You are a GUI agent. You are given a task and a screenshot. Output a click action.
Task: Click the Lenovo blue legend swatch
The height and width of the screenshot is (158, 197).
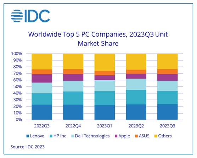click(x=28, y=136)
